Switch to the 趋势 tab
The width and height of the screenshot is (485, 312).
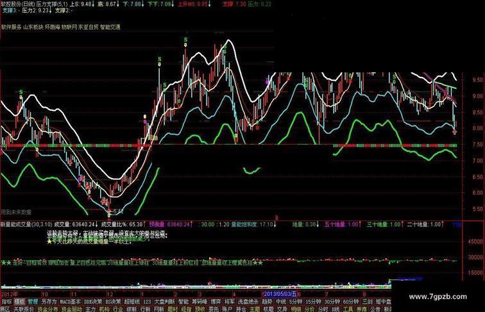pos(267,302)
